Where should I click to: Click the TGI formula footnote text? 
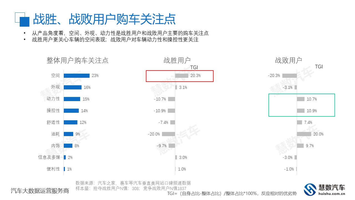tap(232, 193)
